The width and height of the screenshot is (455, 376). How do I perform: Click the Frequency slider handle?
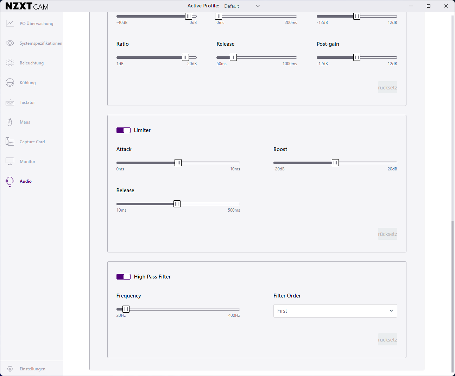pyautogui.click(x=126, y=309)
